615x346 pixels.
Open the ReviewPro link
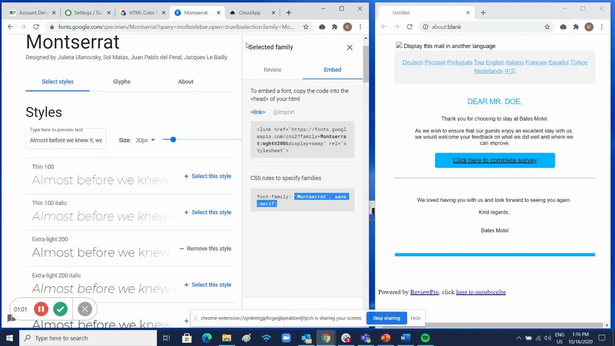point(424,292)
